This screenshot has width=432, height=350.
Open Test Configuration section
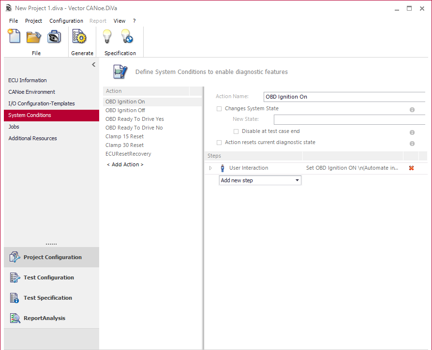(x=51, y=277)
